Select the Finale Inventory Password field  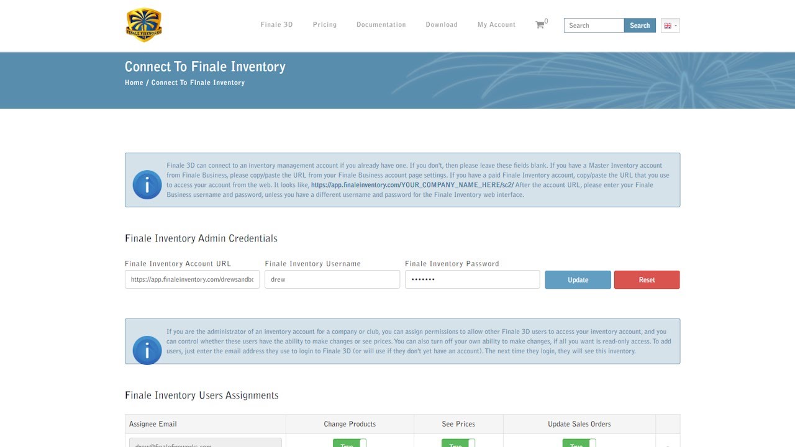click(473, 279)
